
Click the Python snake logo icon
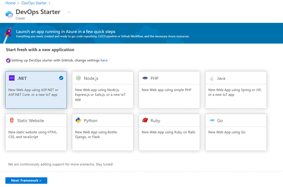(x=78, y=120)
